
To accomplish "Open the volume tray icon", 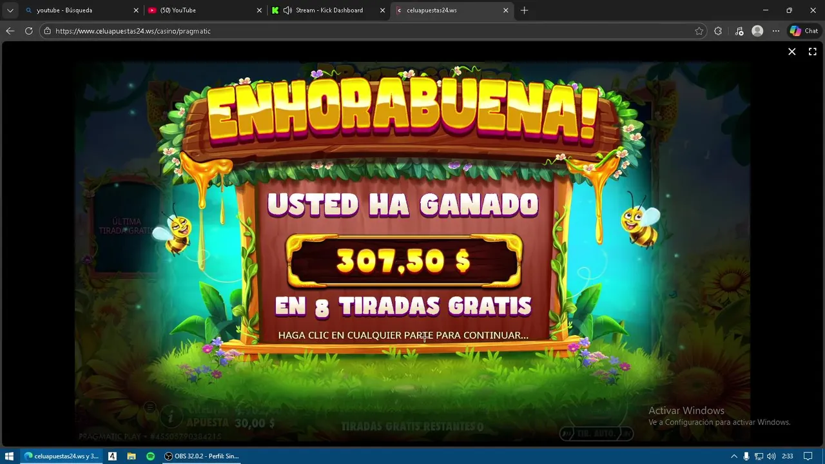I will (771, 456).
